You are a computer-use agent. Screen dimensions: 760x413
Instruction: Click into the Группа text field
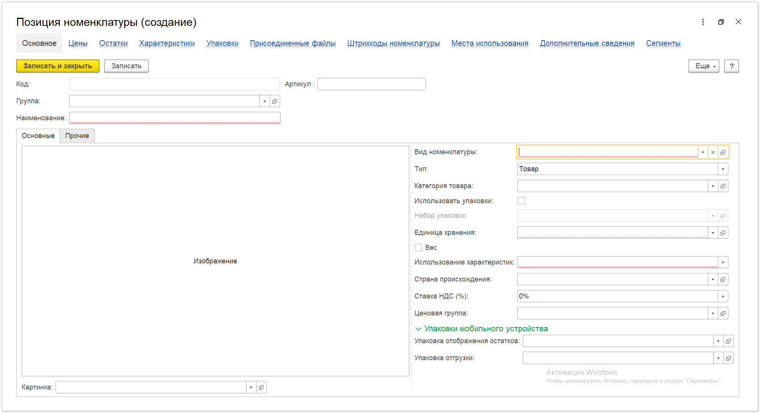[x=164, y=101]
